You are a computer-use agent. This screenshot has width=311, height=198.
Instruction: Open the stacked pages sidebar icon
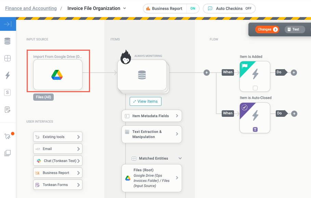[8, 153]
